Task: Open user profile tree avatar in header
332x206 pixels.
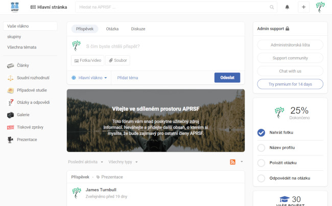Action: (320, 7)
